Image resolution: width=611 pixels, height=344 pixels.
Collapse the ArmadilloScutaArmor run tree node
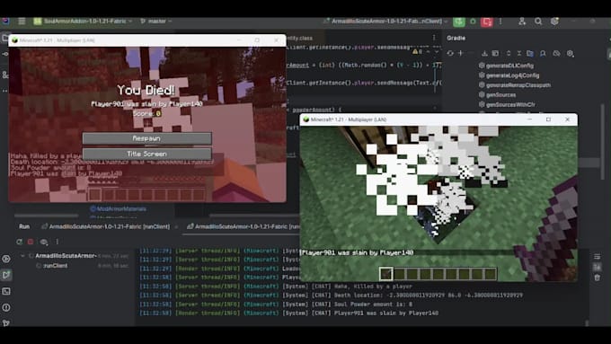tap(22, 256)
